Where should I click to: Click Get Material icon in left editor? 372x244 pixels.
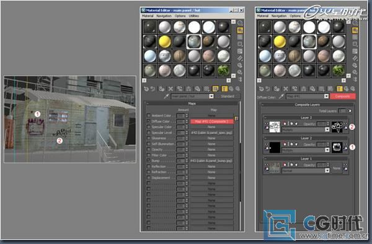pyautogui.click(x=146, y=89)
